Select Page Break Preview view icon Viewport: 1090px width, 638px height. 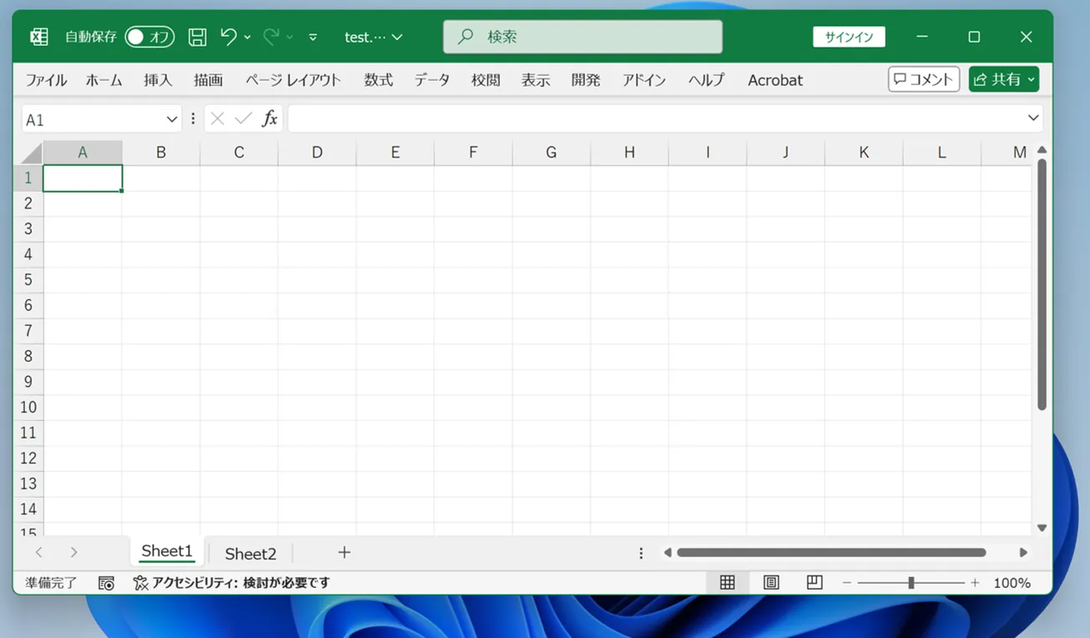[815, 583]
